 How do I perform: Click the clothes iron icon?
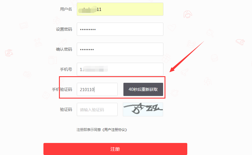coord(240,42)
